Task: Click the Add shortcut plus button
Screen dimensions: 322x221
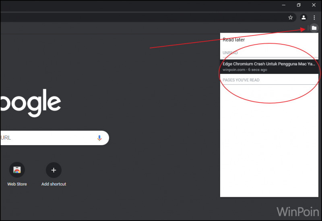Action: click(54, 170)
